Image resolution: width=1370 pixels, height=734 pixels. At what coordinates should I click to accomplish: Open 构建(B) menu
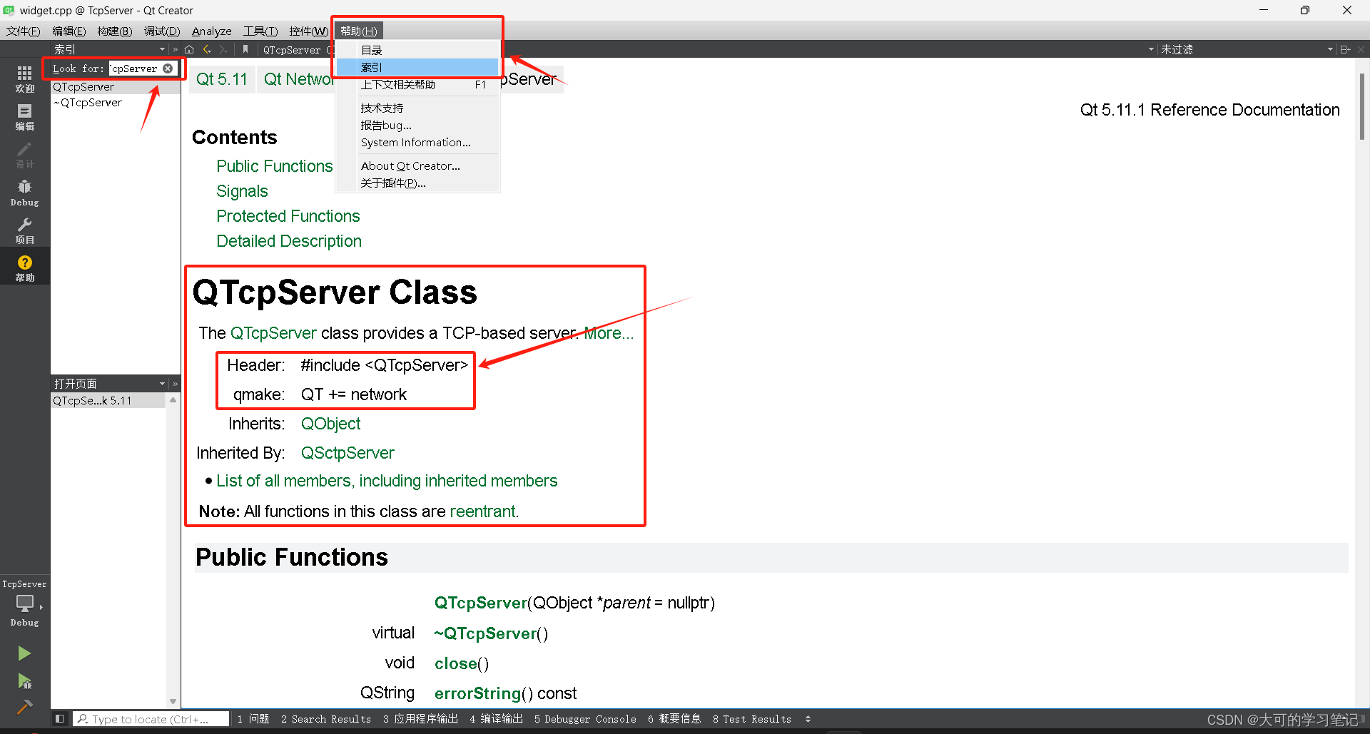tap(114, 31)
